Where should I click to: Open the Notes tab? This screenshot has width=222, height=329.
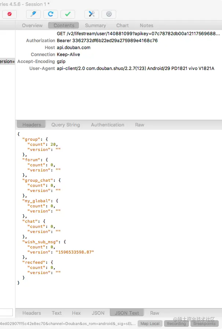tap(146, 25)
